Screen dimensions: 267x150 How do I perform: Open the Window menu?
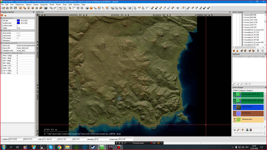click(76, 5)
